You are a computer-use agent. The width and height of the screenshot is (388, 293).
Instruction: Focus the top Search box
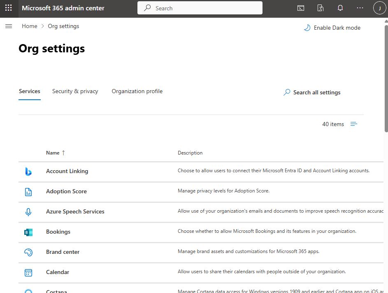click(x=200, y=8)
